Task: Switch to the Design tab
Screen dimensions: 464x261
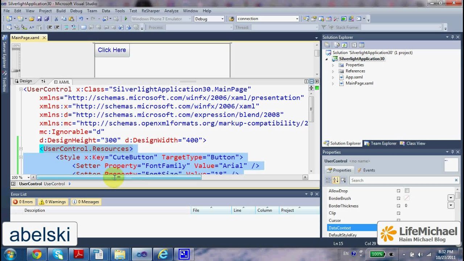Action: 23,81
